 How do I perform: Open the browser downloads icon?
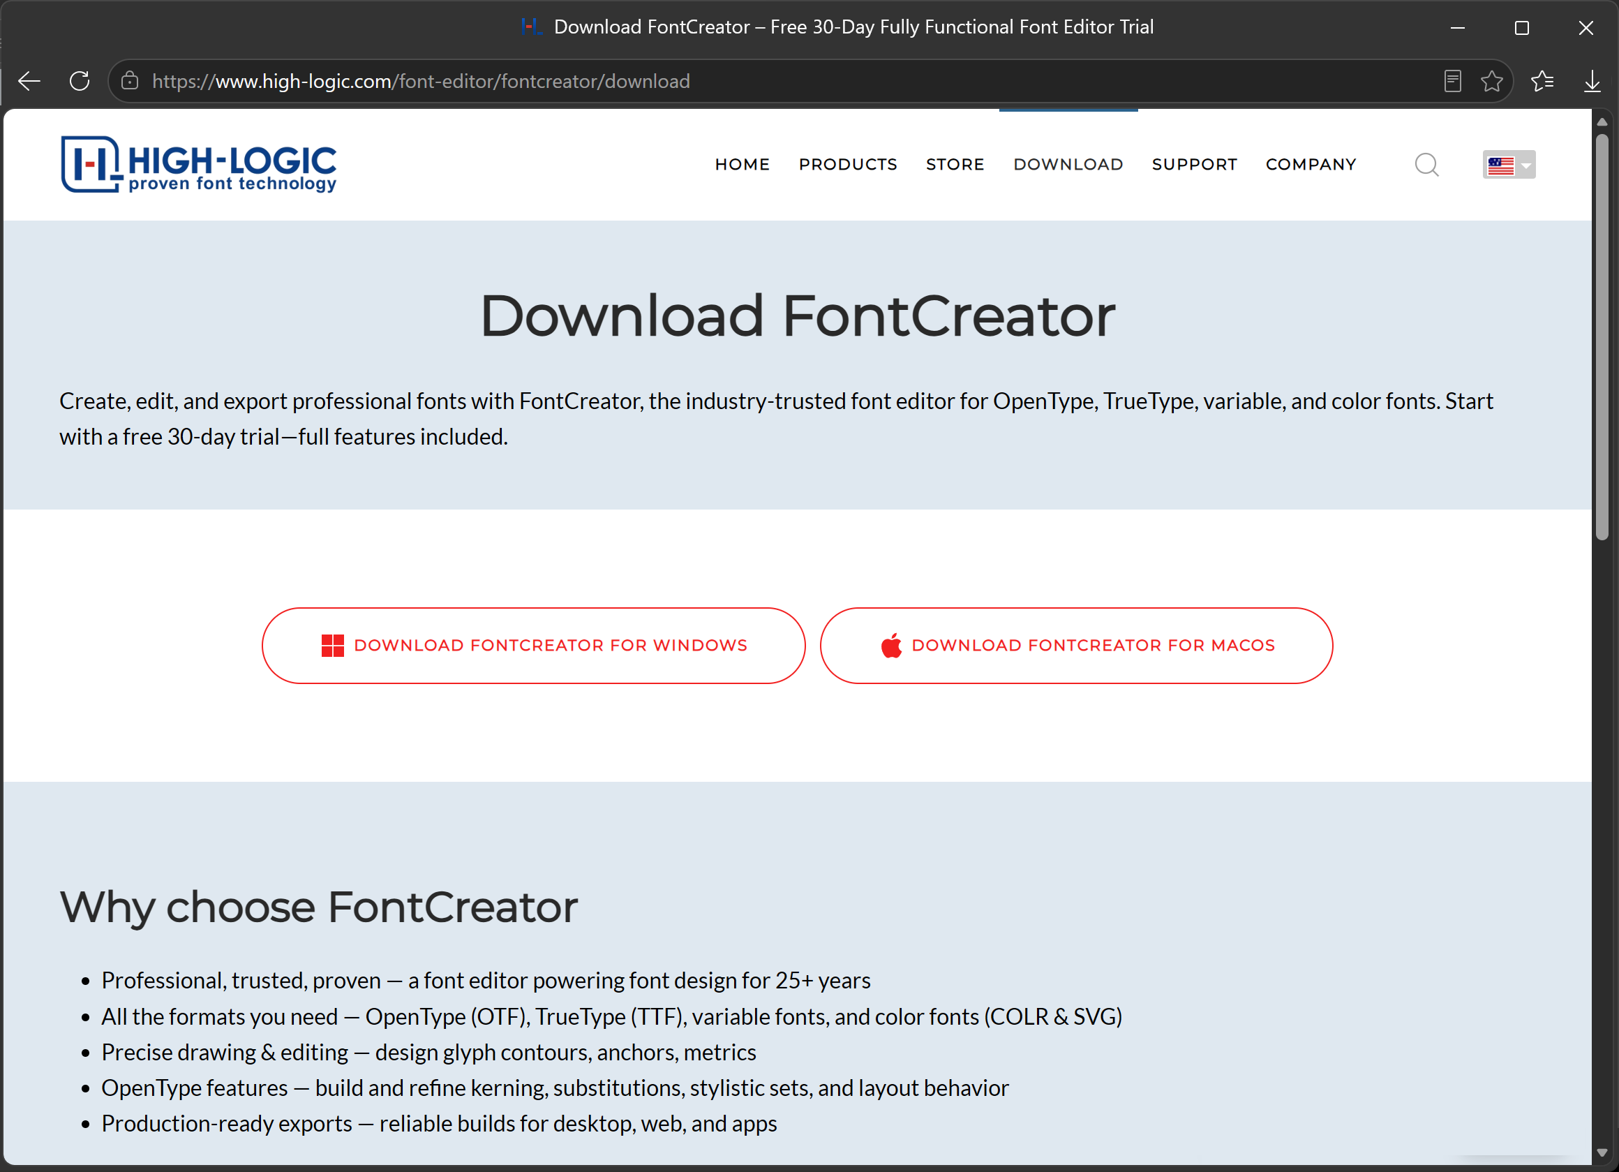coord(1592,82)
